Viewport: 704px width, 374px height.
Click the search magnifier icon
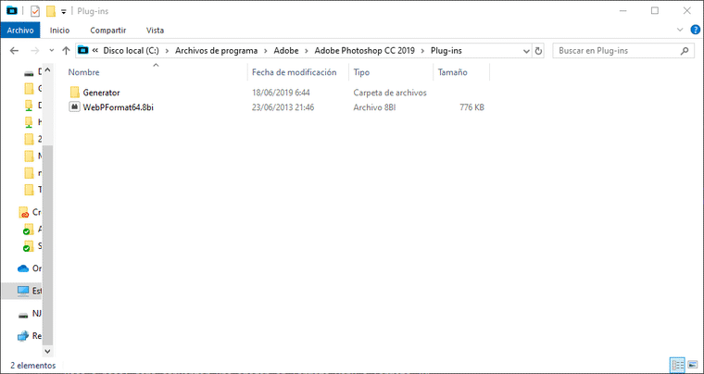tap(685, 51)
